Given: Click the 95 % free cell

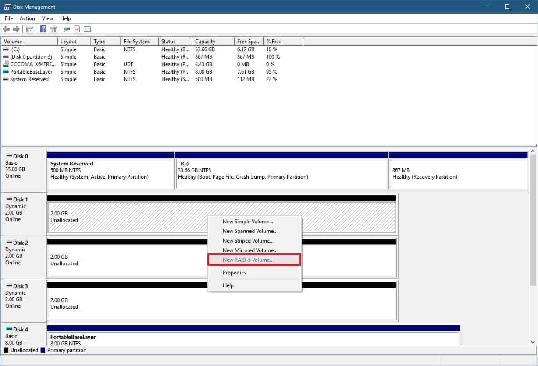Looking at the screenshot, I should pos(272,72).
